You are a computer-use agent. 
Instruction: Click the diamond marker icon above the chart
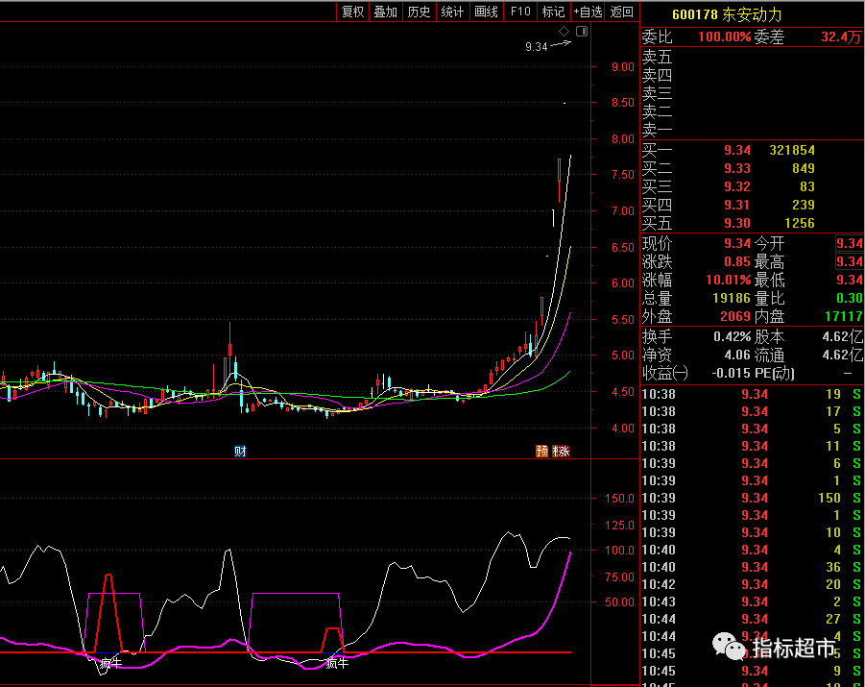(x=565, y=32)
